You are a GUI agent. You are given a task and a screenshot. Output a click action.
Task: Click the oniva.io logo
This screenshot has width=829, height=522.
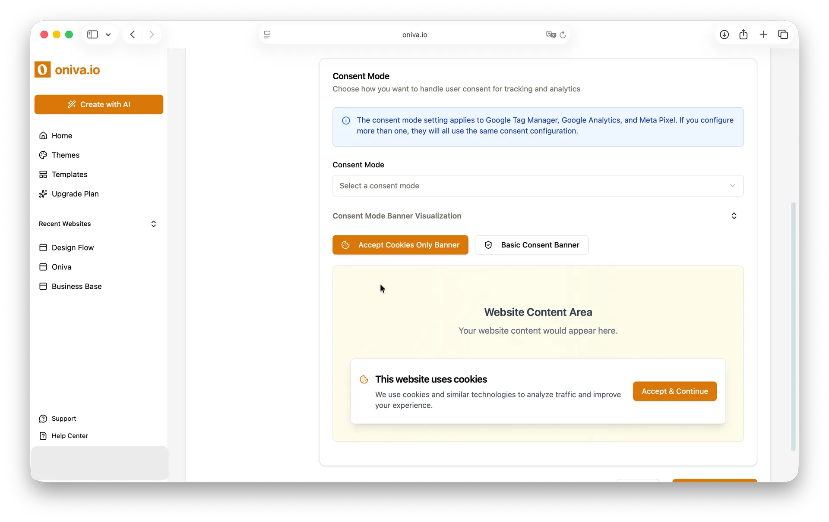(x=67, y=69)
